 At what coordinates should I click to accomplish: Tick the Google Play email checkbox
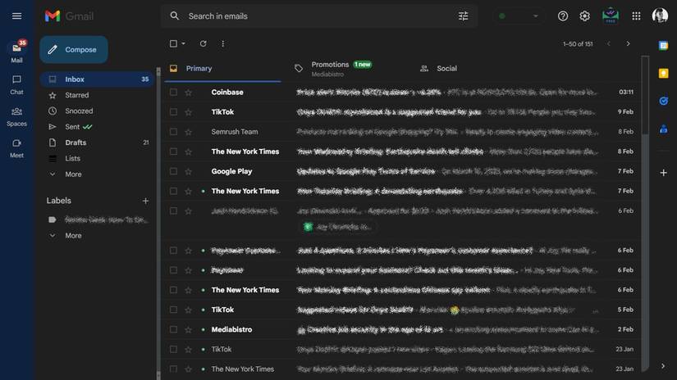coord(173,171)
